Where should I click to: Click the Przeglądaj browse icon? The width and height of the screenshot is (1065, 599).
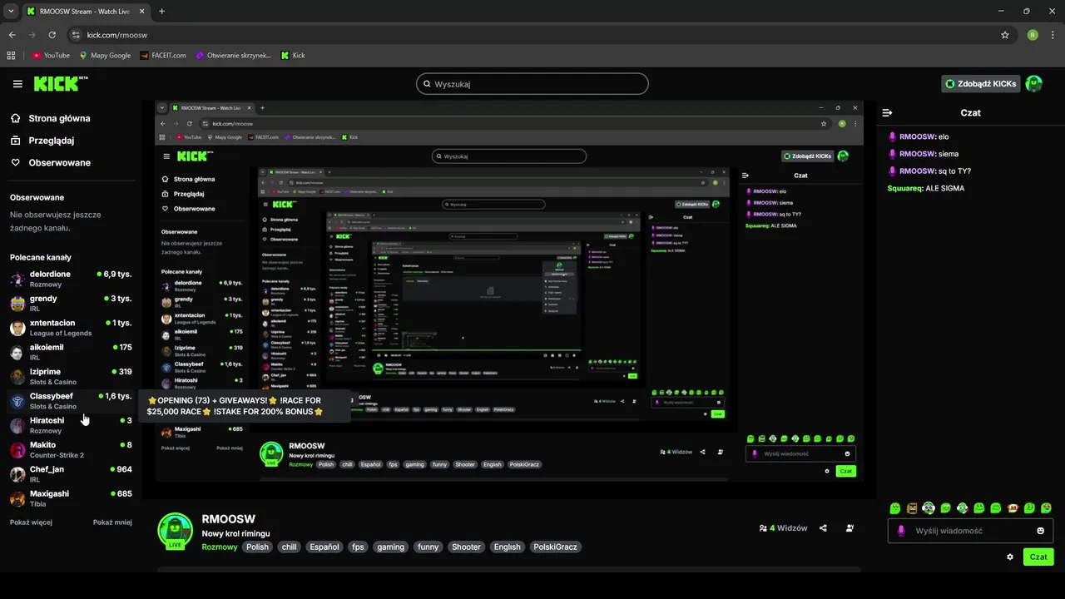pyautogui.click(x=16, y=141)
